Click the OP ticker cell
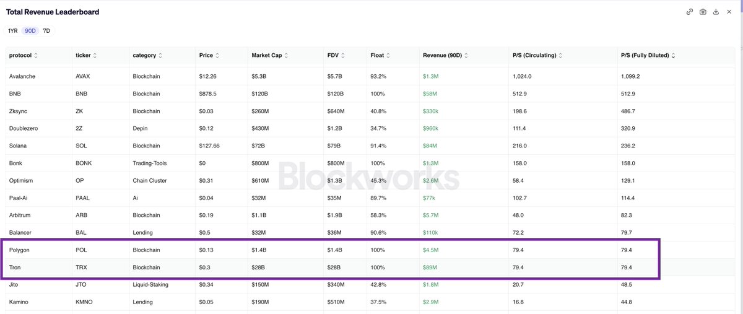743x314 pixels. click(x=79, y=180)
